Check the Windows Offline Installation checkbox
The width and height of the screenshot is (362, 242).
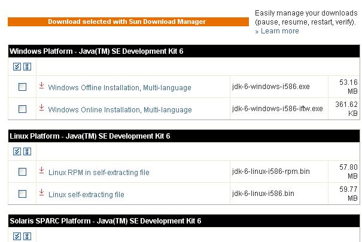[23, 87]
